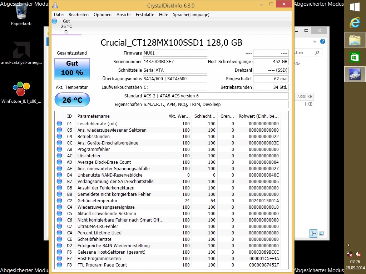This screenshot has width=366, height=274.
Task: Open the Ansicht menu
Action: click(123, 14)
